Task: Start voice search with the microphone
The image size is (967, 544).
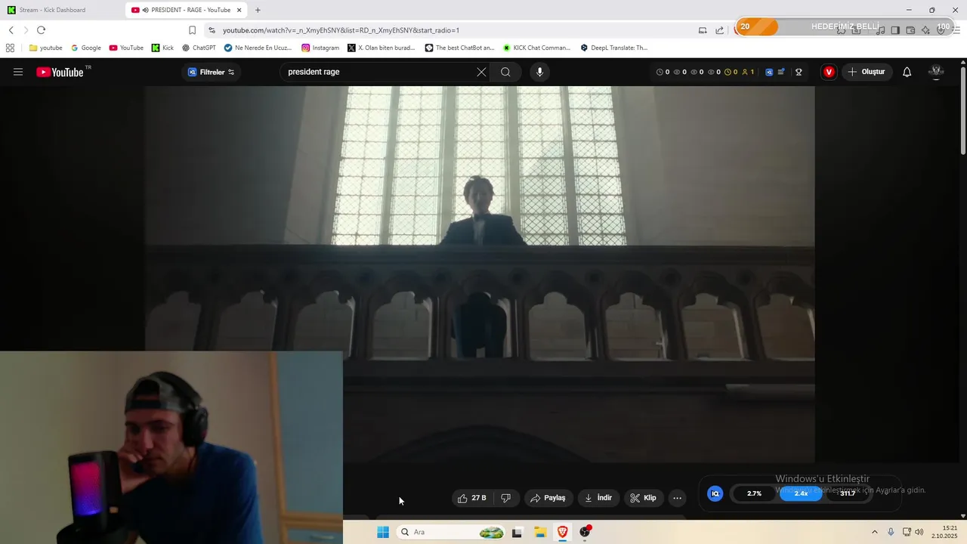Action: [539, 72]
